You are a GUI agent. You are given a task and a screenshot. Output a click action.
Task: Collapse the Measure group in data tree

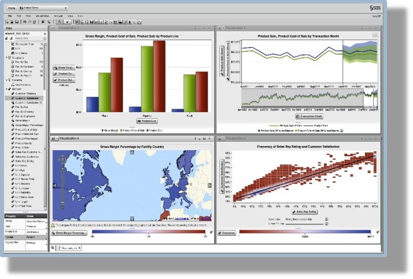[7, 89]
